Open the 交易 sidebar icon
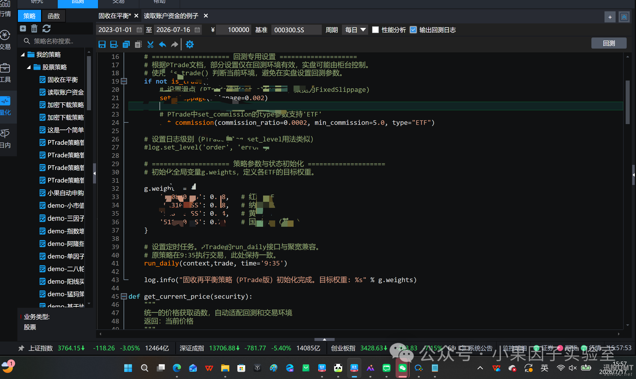This screenshot has width=636, height=379. pos(6,40)
